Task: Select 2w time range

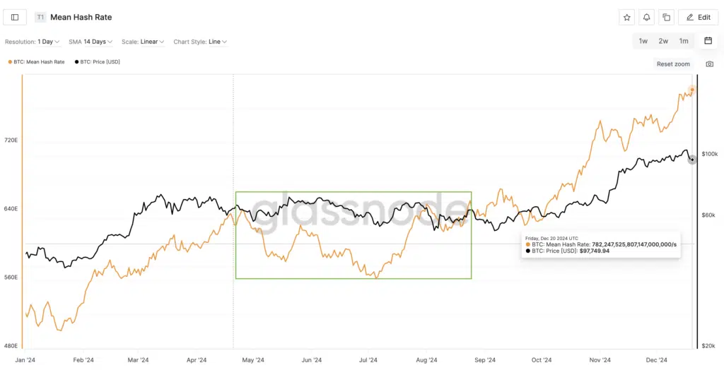Action: click(663, 41)
